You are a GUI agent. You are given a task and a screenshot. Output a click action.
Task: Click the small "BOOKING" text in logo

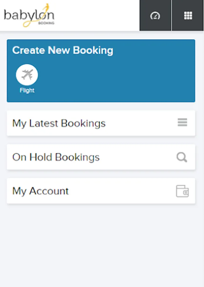click(x=48, y=23)
